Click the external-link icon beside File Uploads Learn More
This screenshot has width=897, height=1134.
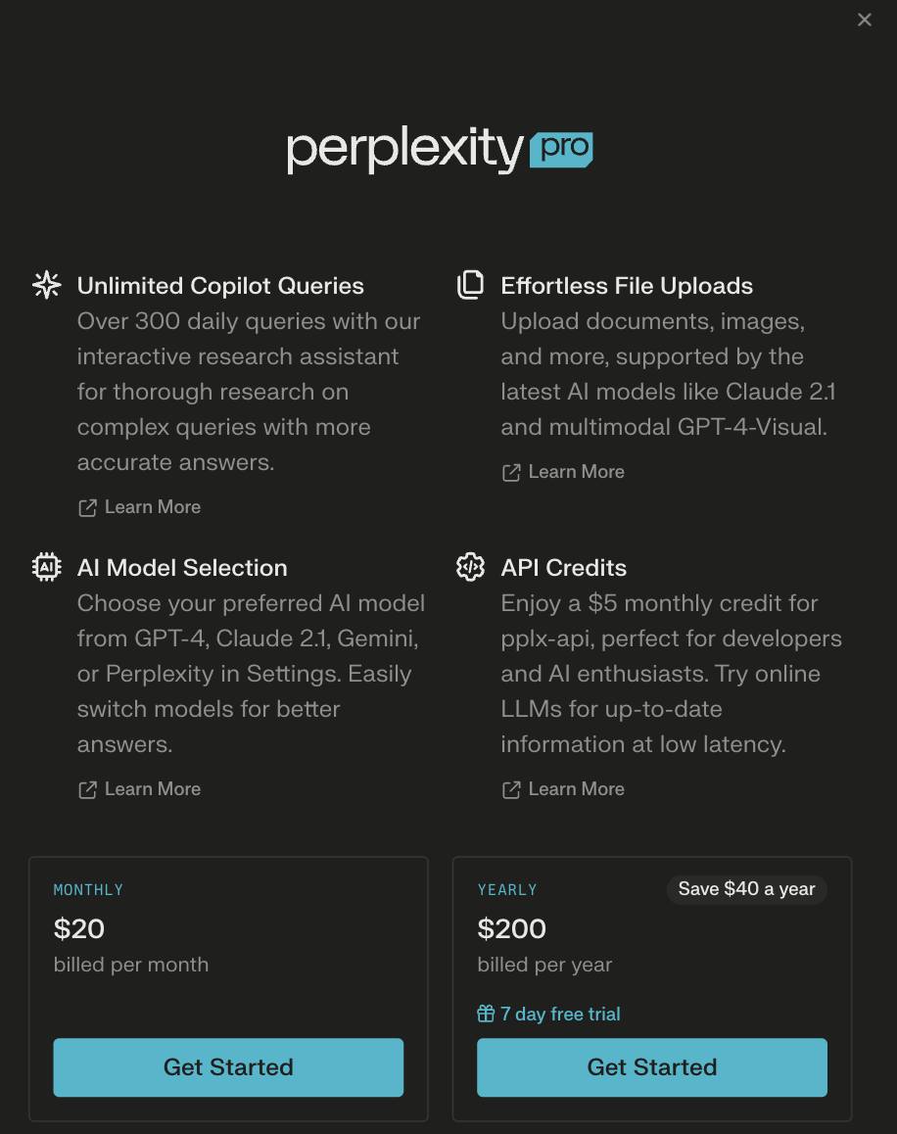pos(510,472)
